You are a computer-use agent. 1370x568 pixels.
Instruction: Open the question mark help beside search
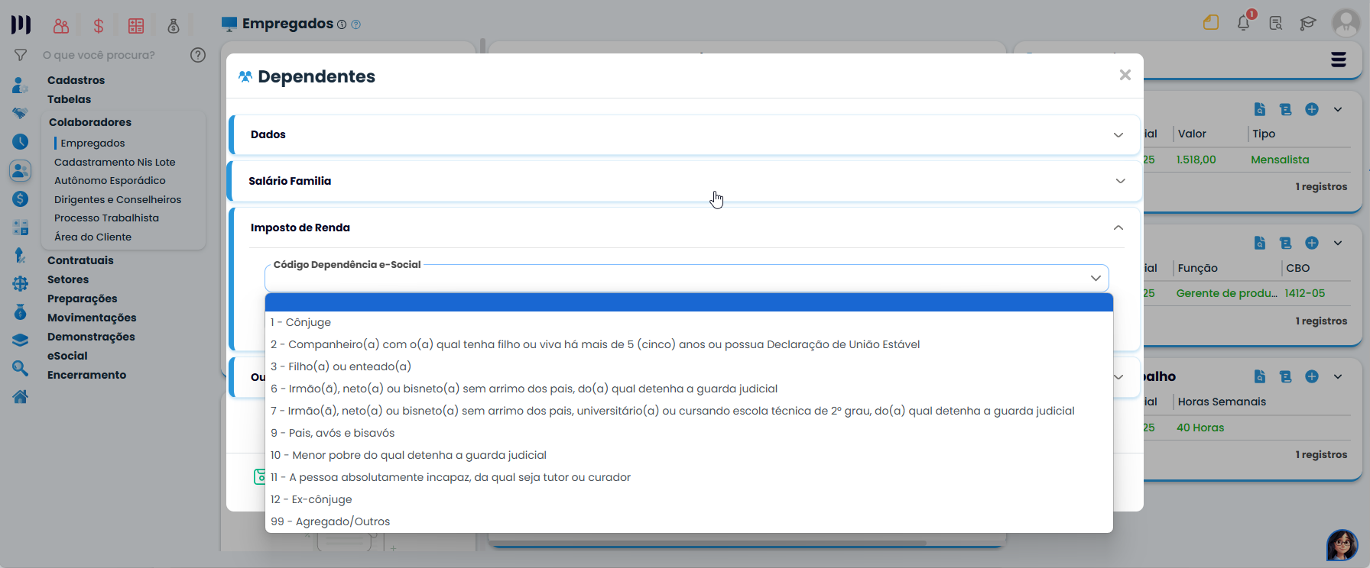pos(198,55)
